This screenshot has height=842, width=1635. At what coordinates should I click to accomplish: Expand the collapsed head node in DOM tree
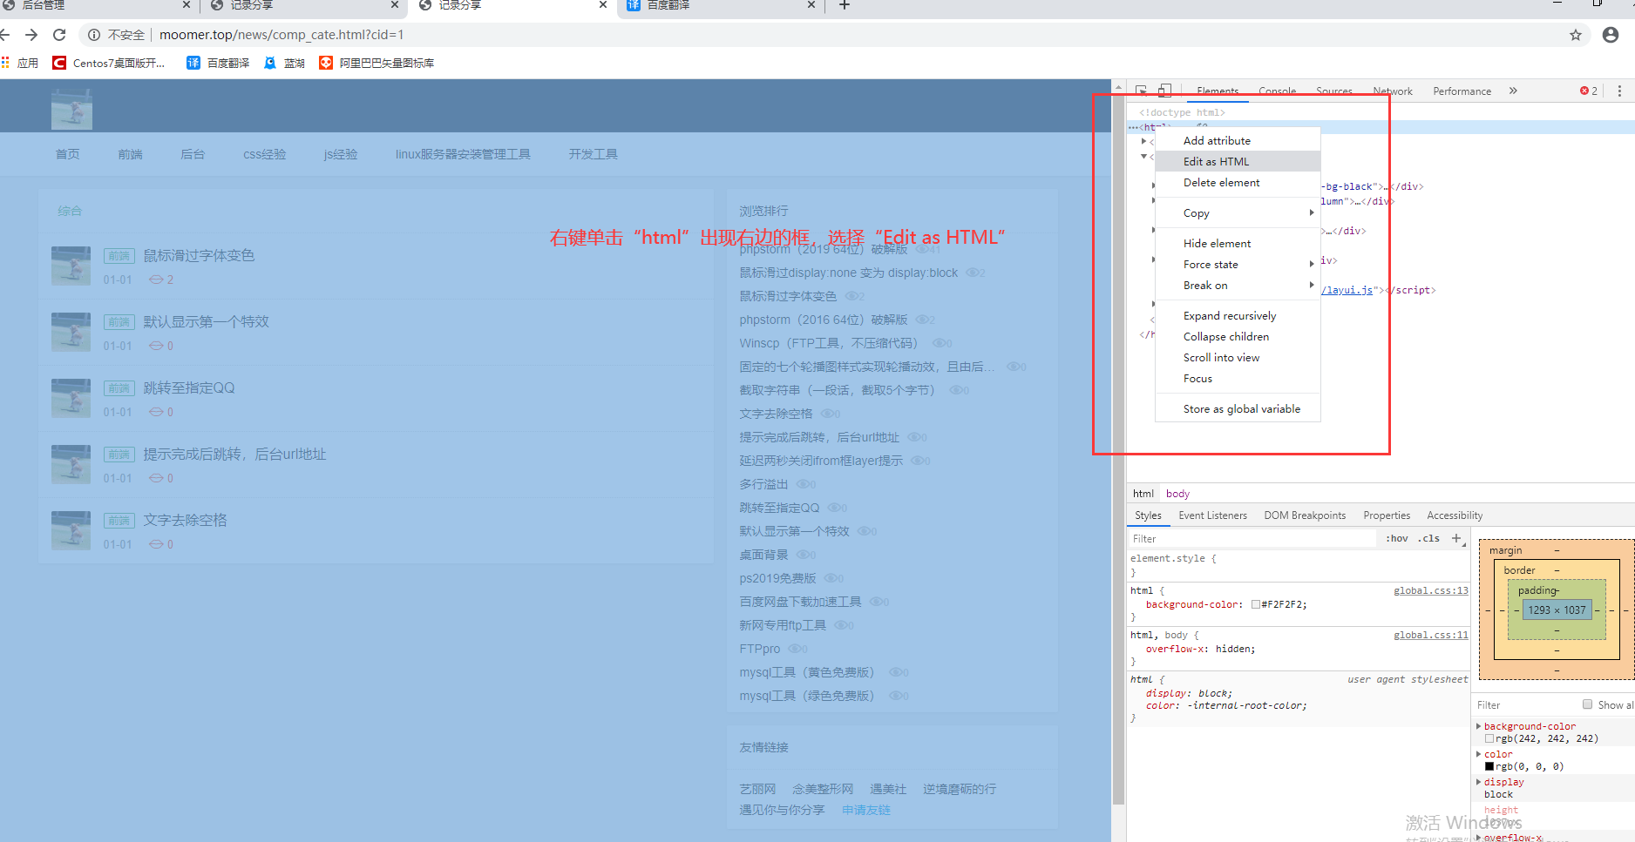(1143, 141)
